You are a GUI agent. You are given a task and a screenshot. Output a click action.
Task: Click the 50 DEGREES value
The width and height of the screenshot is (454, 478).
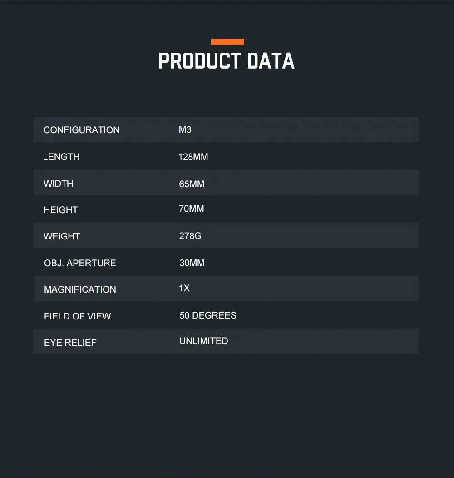coord(208,315)
